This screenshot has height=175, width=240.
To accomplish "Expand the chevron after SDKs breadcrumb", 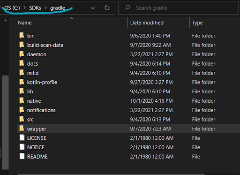I will [x=46, y=8].
